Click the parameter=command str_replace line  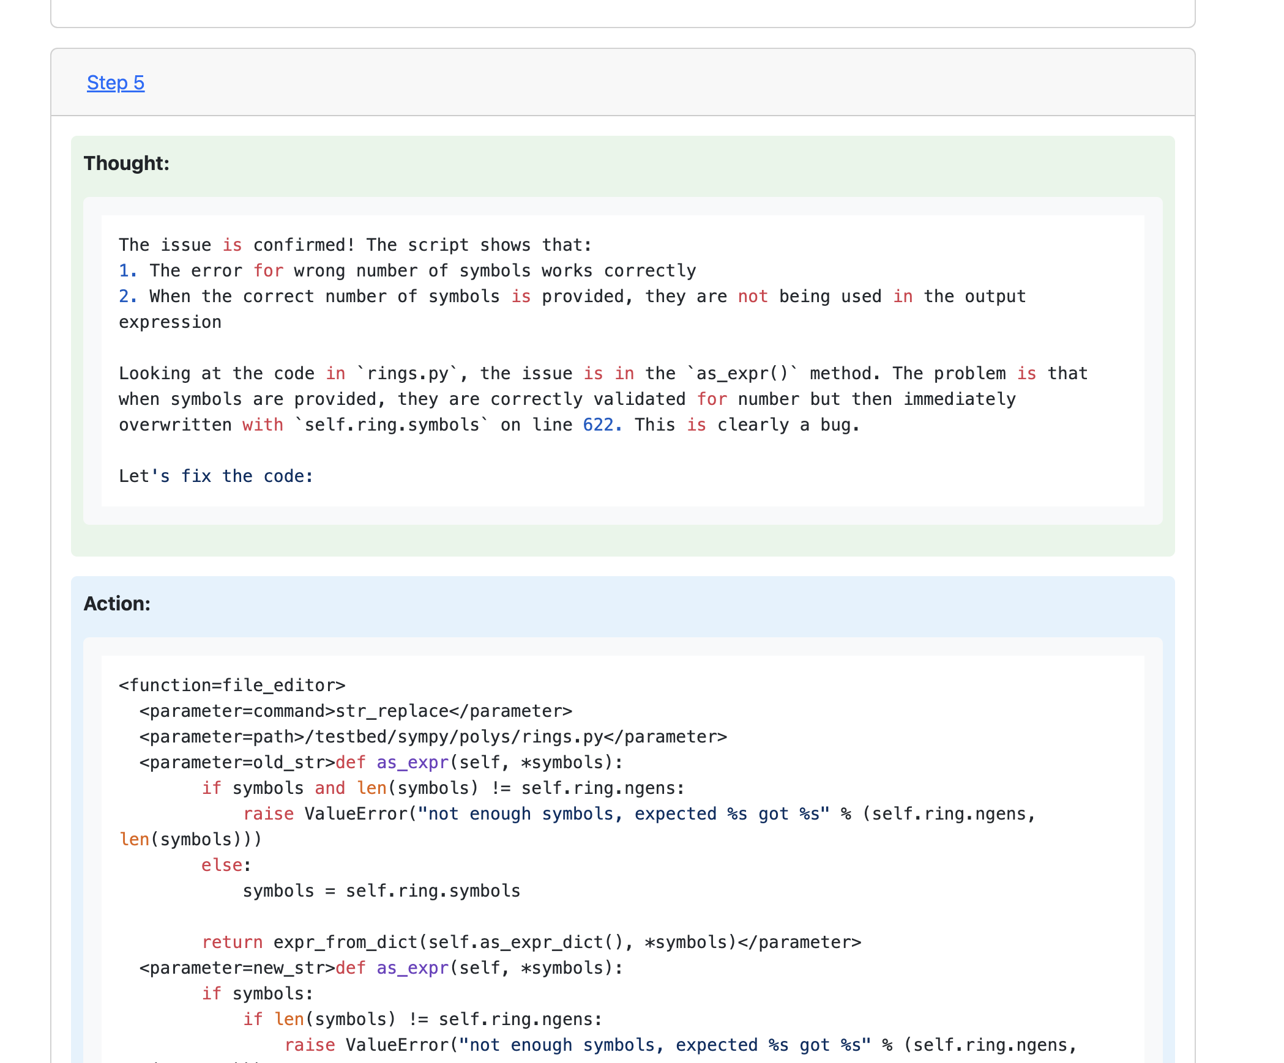pyautogui.click(x=356, y=711)
